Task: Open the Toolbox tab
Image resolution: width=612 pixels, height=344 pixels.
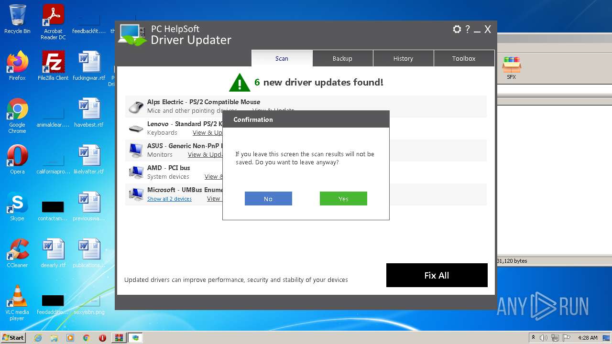Action: [464, 58]
